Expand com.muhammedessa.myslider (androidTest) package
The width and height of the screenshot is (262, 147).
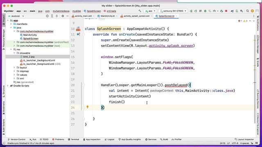point(14,42)
